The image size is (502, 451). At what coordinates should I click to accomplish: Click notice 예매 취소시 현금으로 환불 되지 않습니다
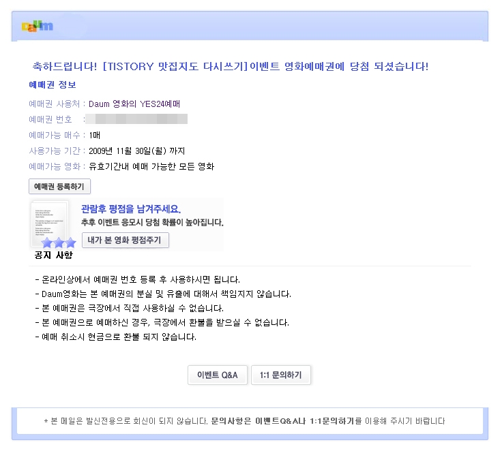click(x=115, y=337)
